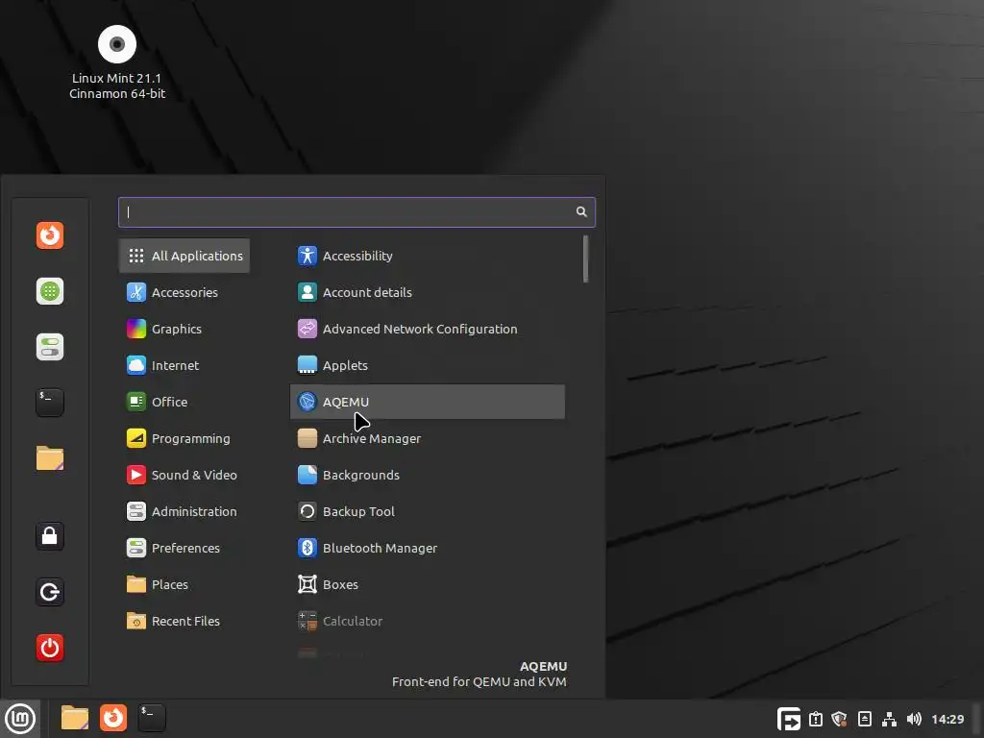Launch AQEMU
Screen dimensions: 984x738
(x=428, y=402)
